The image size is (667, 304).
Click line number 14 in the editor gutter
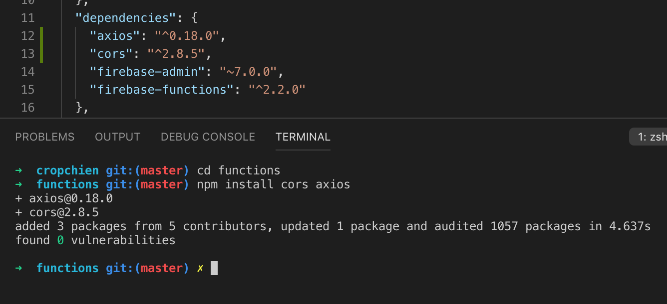[27, 71]
